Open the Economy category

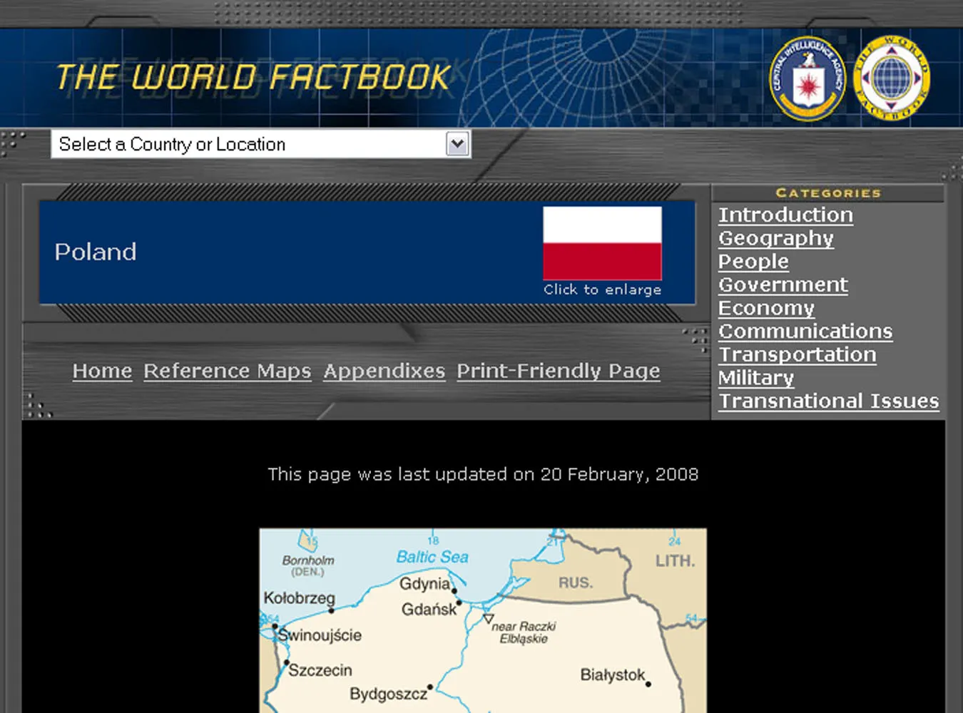pyautogui.click(x=766, y=308)
